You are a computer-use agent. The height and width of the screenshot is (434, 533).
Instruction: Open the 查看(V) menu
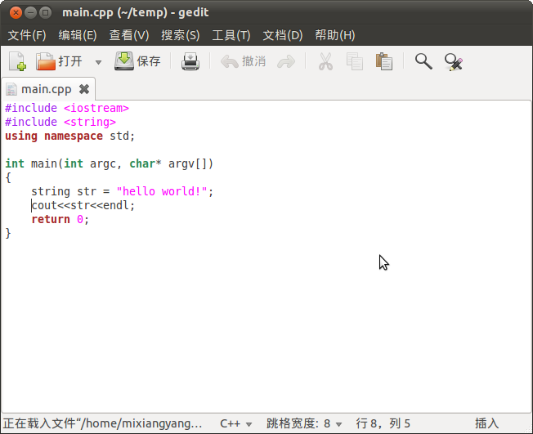tap(129, 35)
